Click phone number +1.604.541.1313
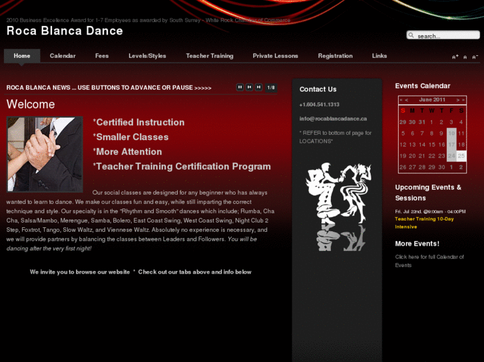The image size is (484, 362). [319, 104]
